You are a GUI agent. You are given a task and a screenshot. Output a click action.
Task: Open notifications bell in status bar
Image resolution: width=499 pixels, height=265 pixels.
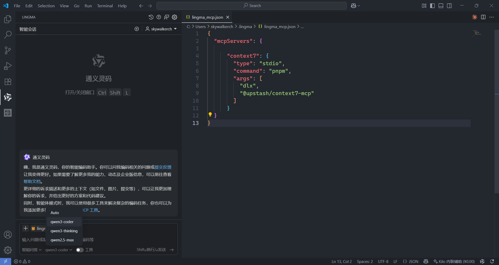492,261
